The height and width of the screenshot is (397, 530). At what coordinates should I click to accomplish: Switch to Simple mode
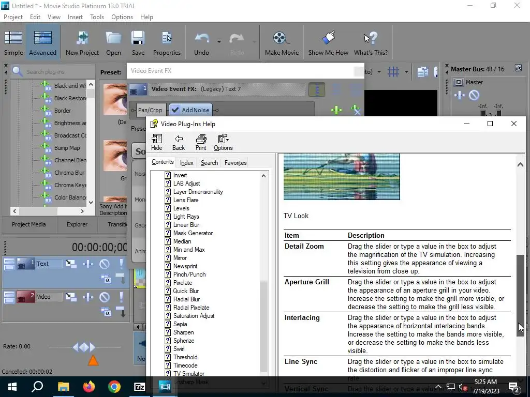[13, 42]
